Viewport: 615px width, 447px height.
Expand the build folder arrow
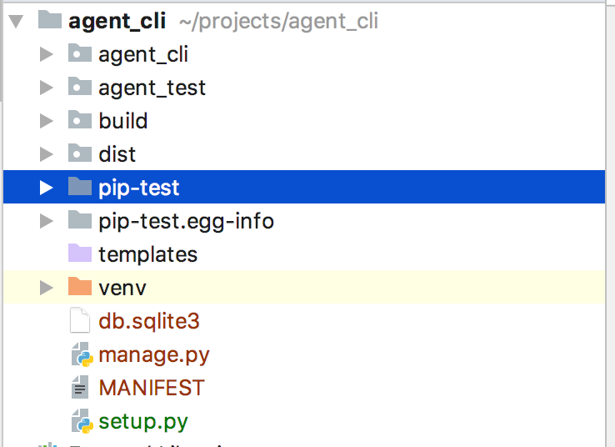pos(47,121)
